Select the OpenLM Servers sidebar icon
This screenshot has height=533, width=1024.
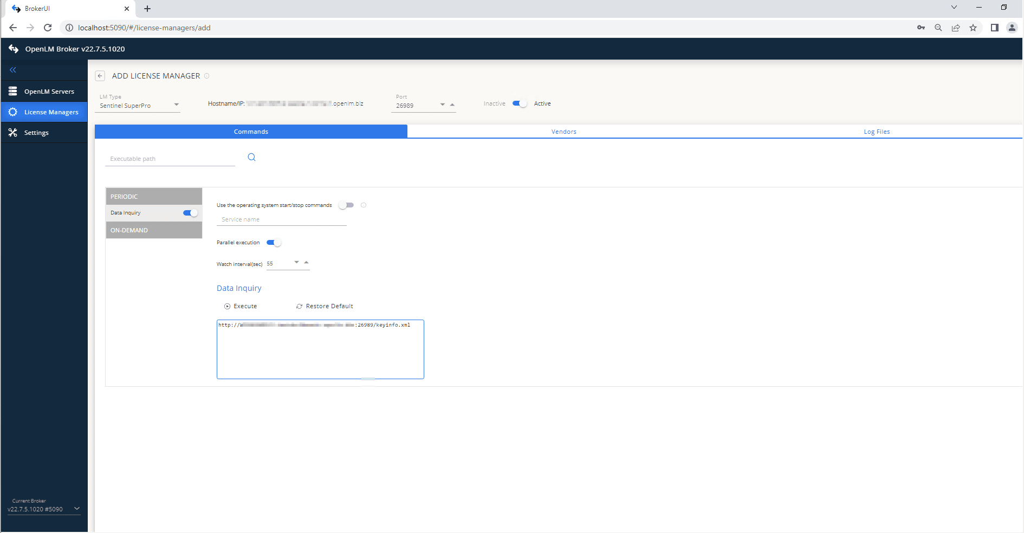pyautogui.click(x=12, y=91)
